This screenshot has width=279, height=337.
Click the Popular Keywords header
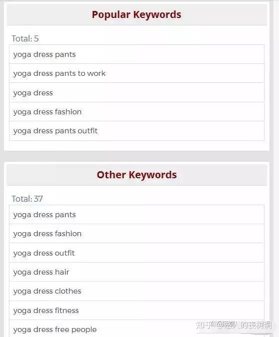[x=137, y=15]
